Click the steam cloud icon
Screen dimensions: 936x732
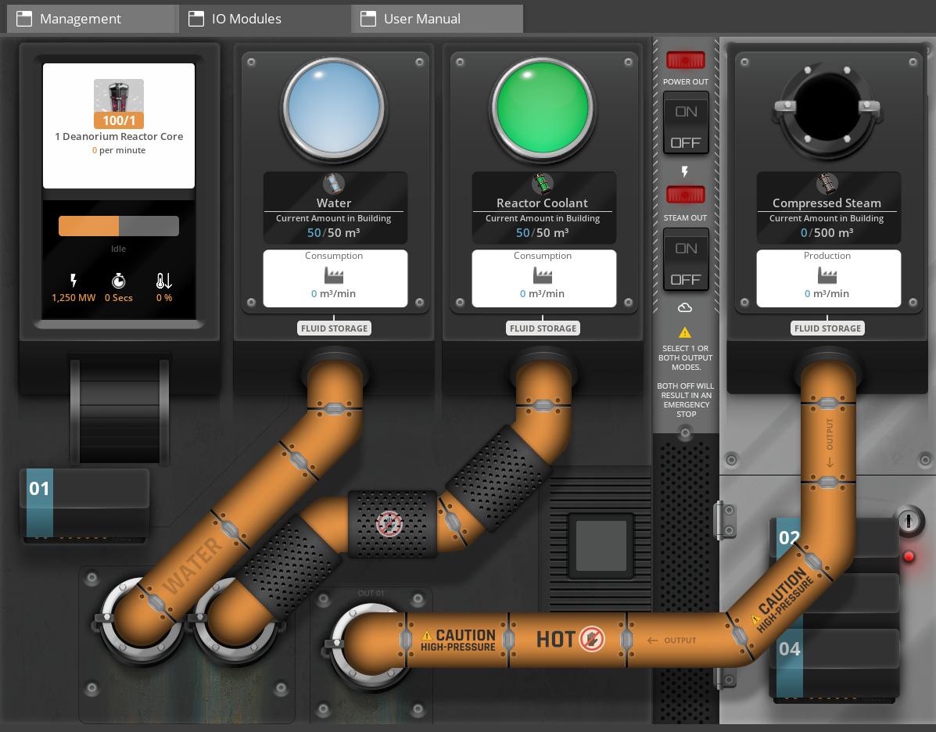(685, 307)
